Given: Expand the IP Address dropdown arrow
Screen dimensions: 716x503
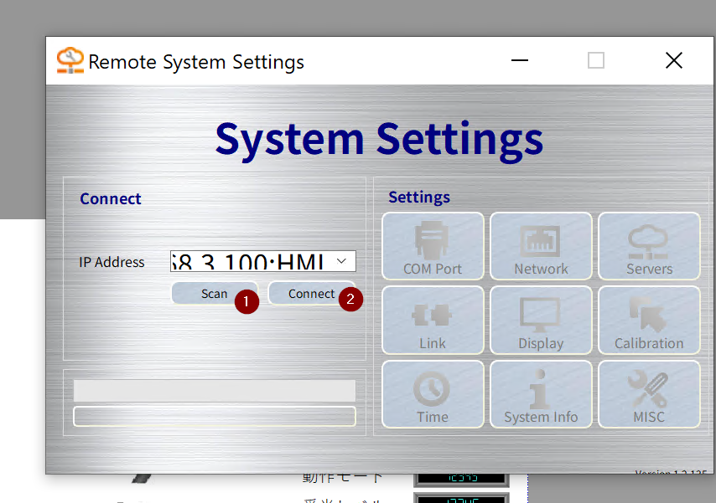Looking at the screenshot, I should click(x=342, y=261).
